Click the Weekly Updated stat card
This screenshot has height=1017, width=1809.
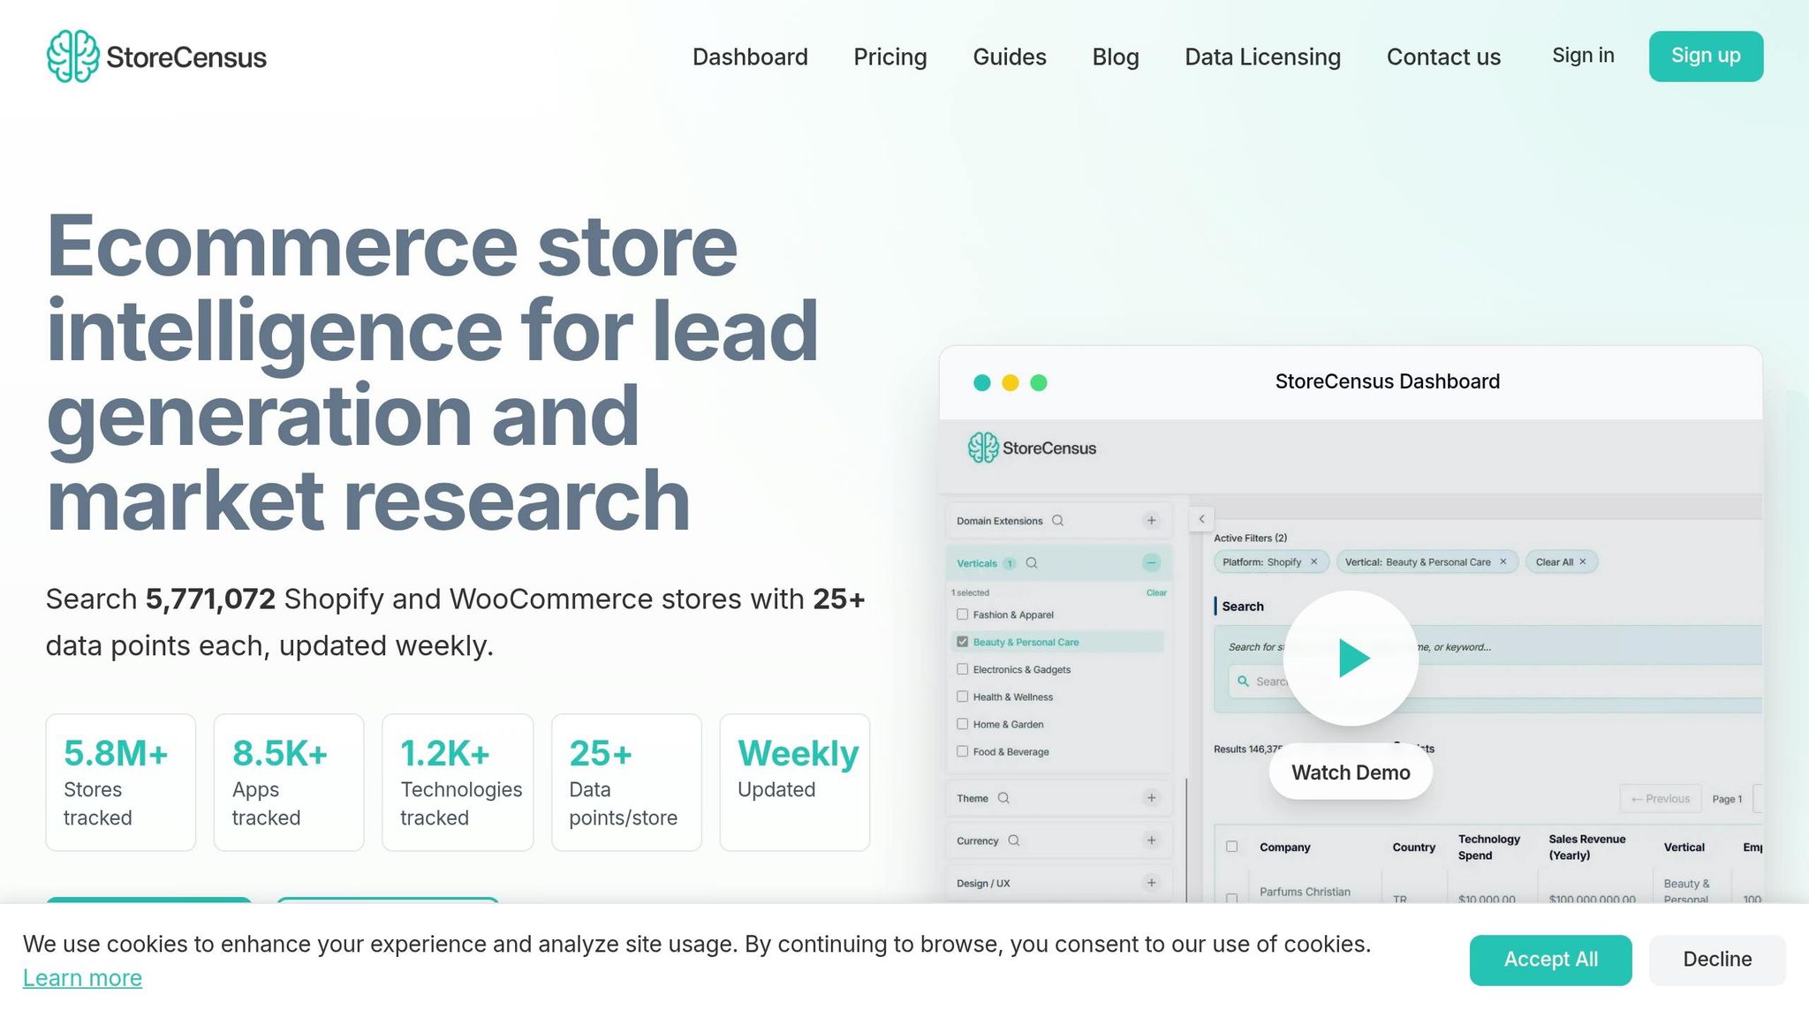795,782
